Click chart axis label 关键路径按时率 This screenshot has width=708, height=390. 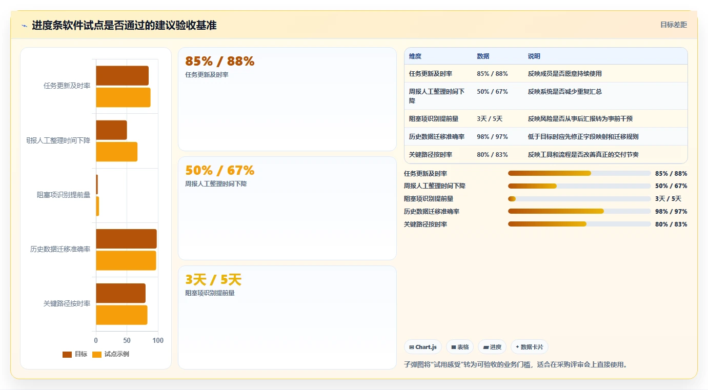67,304
